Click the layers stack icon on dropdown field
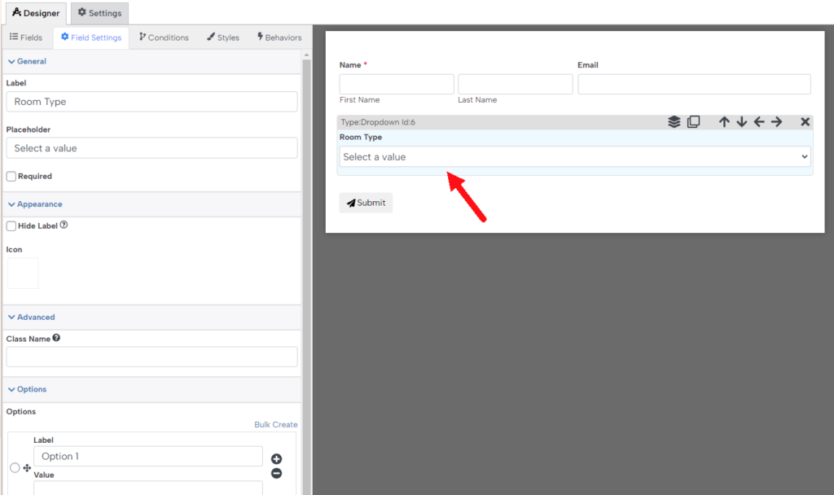834x495 pixels. coord(674,122)
